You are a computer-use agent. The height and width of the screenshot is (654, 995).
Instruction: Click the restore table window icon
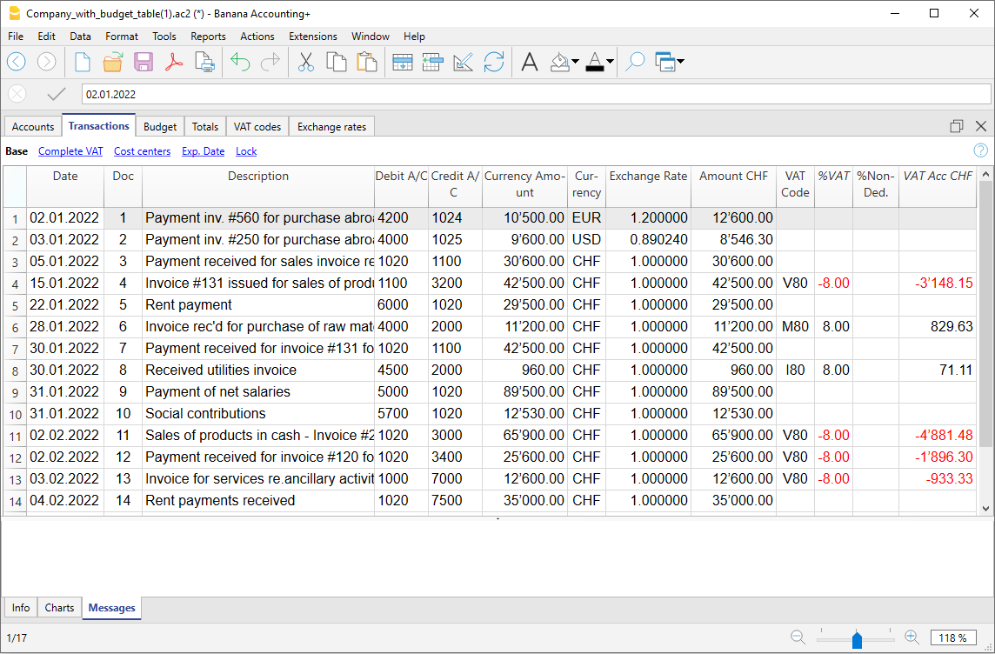(956, 126)
